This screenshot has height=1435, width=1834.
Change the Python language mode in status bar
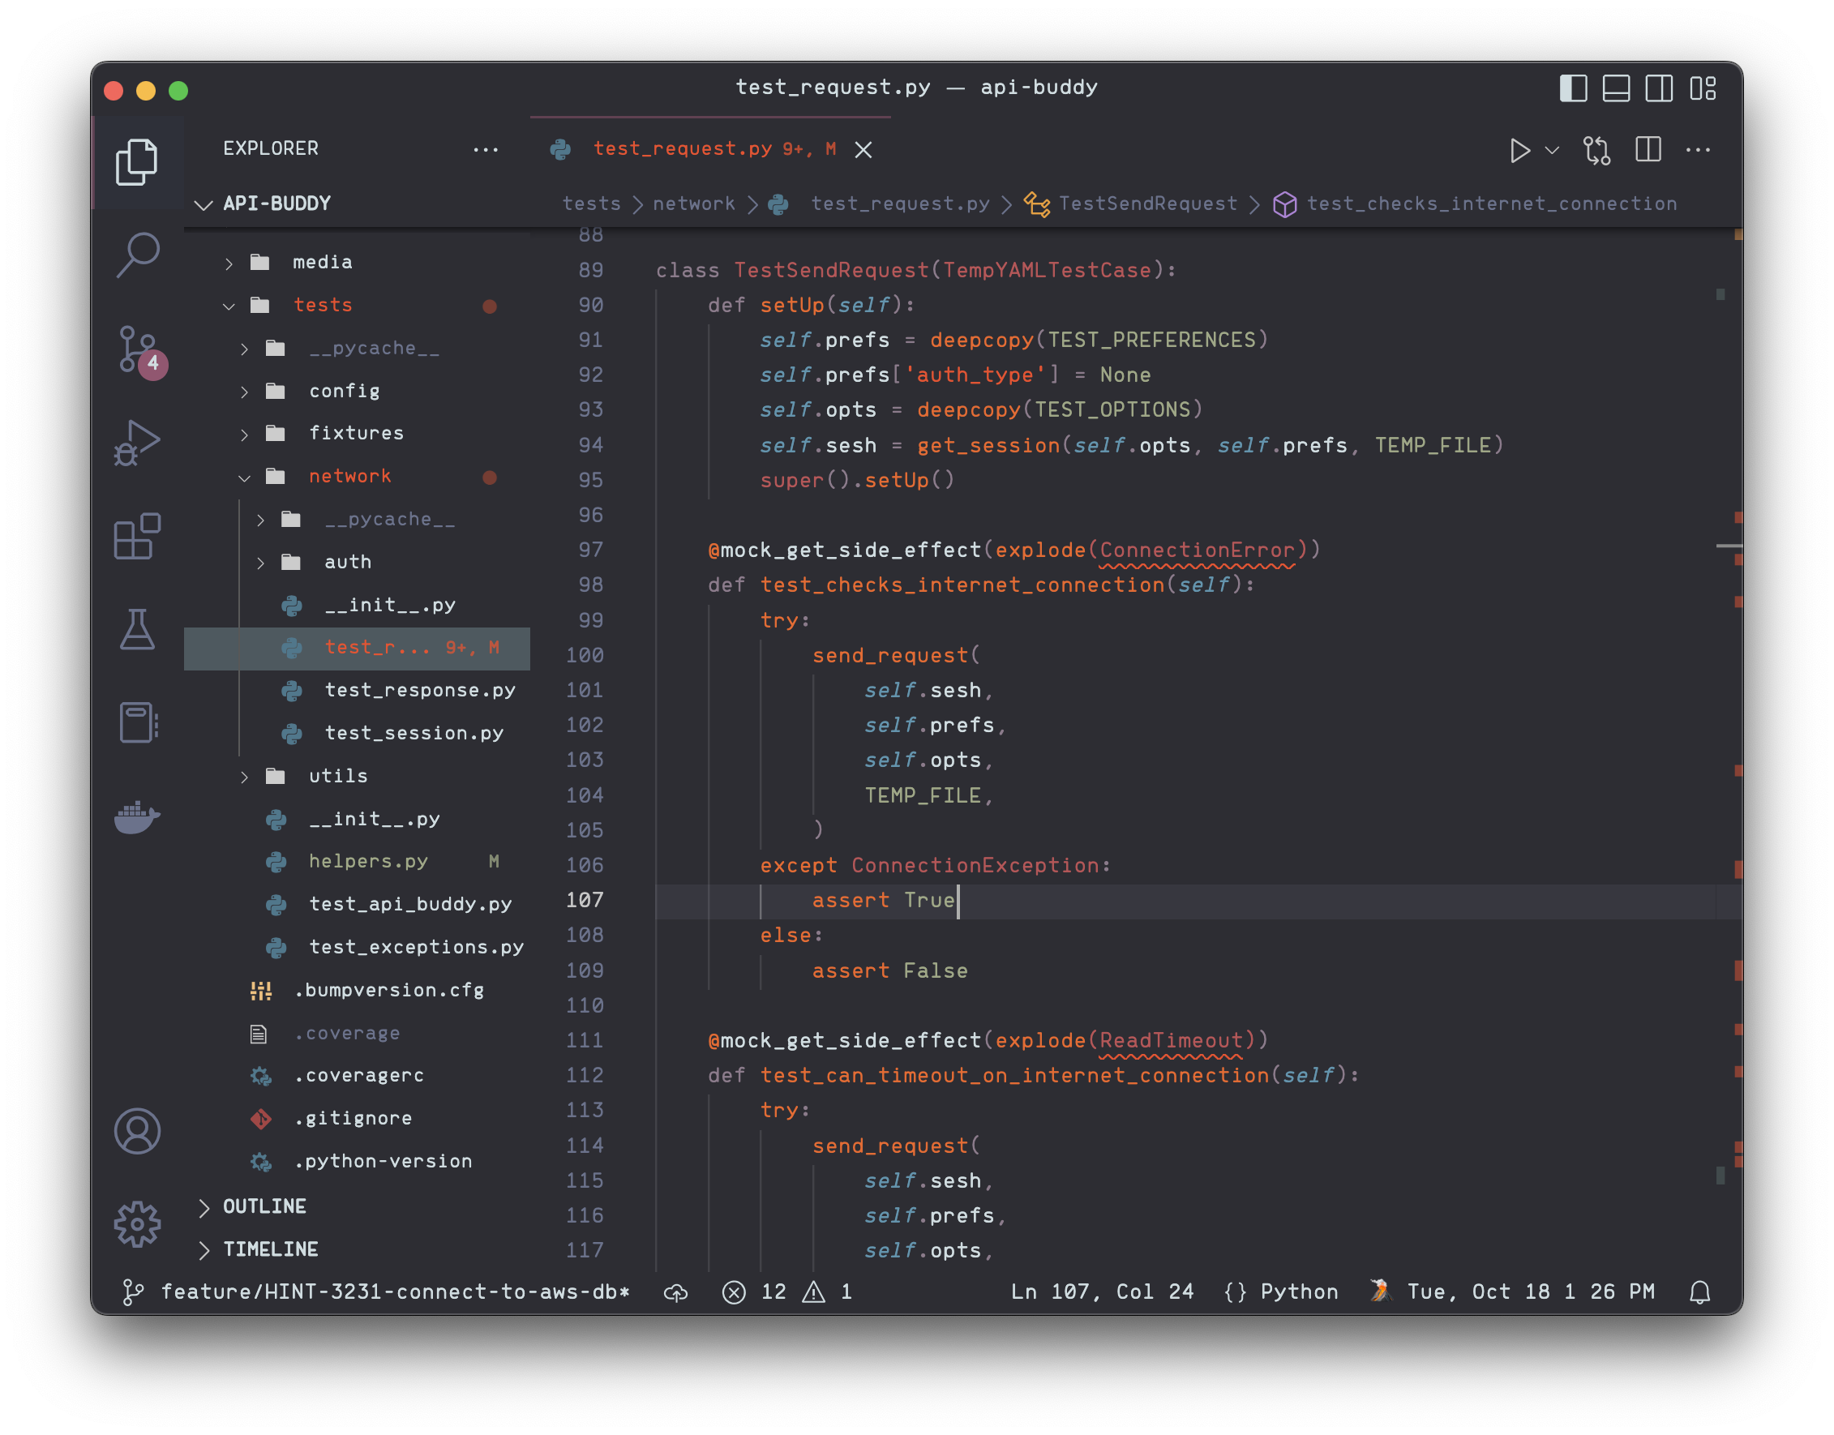[1298, 1291]
